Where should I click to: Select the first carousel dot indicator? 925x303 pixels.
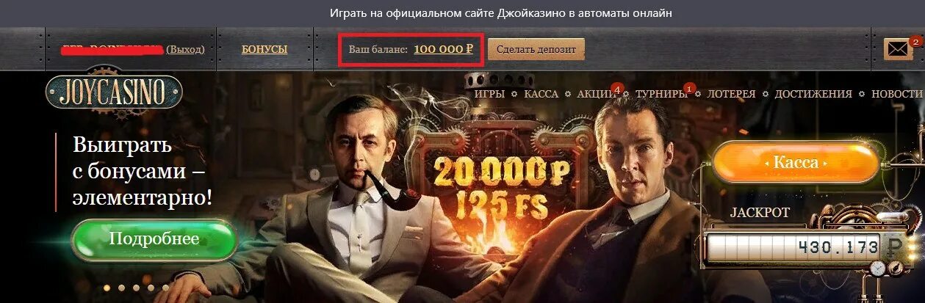pos(108,288)
